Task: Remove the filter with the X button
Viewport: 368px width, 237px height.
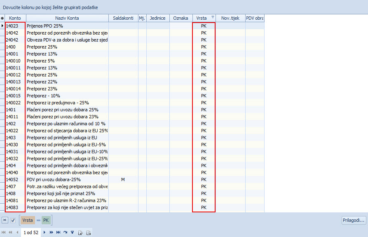Action: coord(5,220)
